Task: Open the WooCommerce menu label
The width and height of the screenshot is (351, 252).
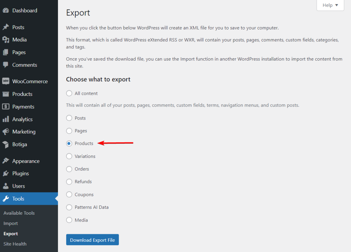Action: pos(30,81)
